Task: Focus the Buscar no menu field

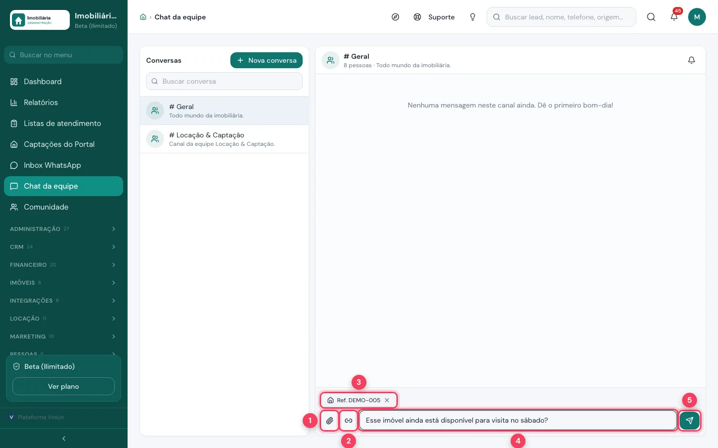Action: click(x=63, y=55)
